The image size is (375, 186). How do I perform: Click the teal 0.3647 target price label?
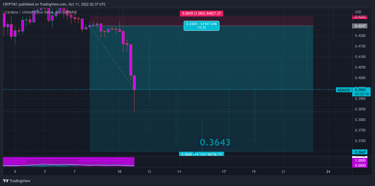pyautogui.click(x=360, y=152)
